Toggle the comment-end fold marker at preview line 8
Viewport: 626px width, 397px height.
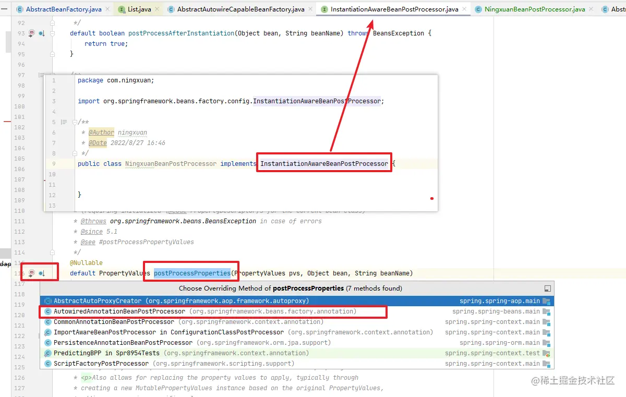click(x=75, y=153)
